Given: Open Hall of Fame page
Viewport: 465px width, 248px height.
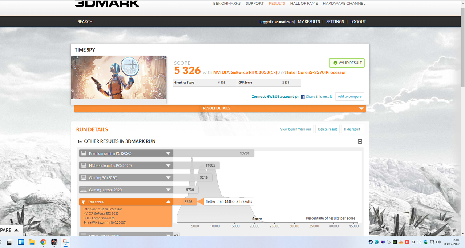Looking at the screenshot, I should (304, 3).
